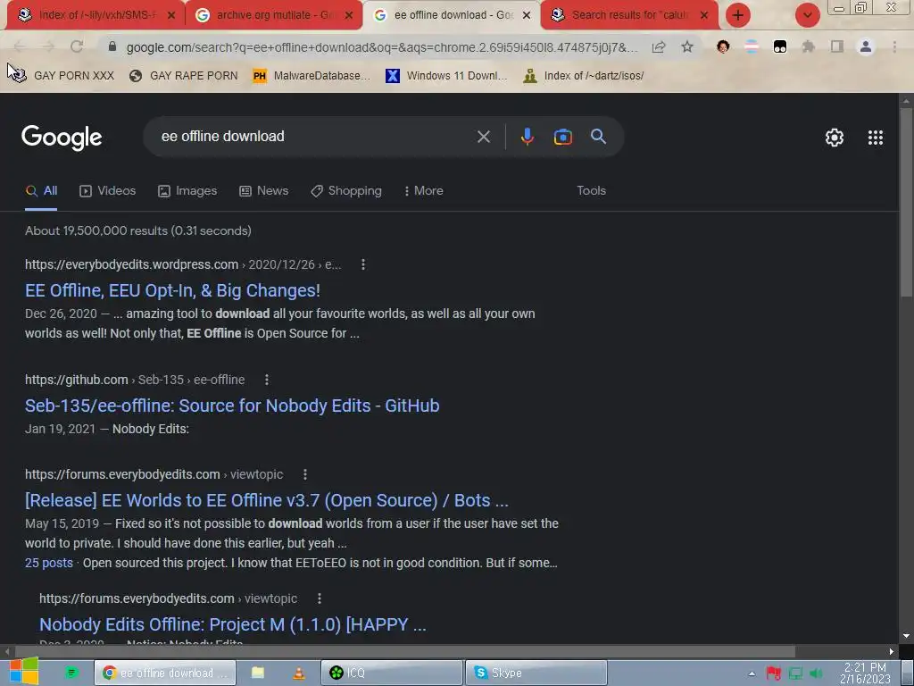Open a new tab with plus button
Screen dimensions: 914x686
(738, 15)
